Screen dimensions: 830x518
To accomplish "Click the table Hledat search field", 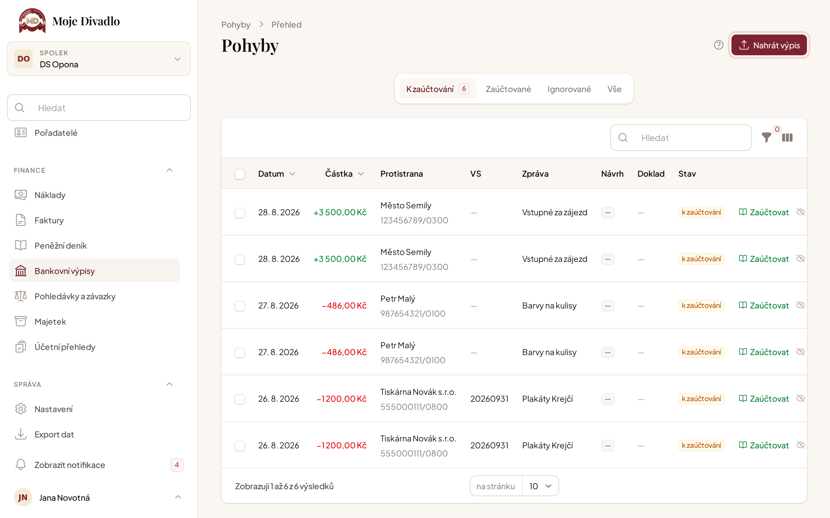I will point(681,138).
